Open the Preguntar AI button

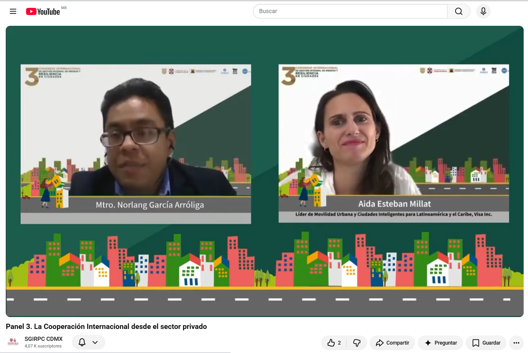(440, 343)
